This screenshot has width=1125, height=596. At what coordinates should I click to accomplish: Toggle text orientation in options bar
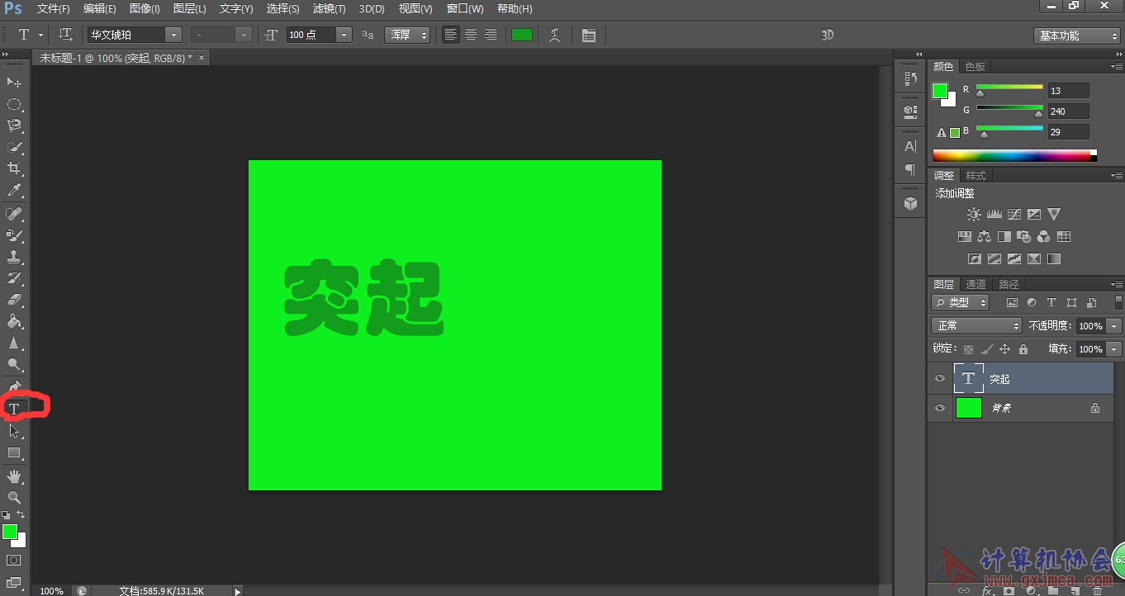(x=66, y=35)
